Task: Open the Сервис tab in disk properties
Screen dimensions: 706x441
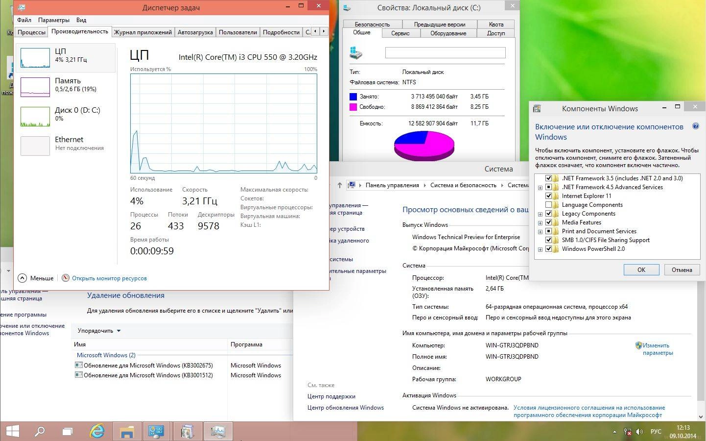Action: [400, 33]
